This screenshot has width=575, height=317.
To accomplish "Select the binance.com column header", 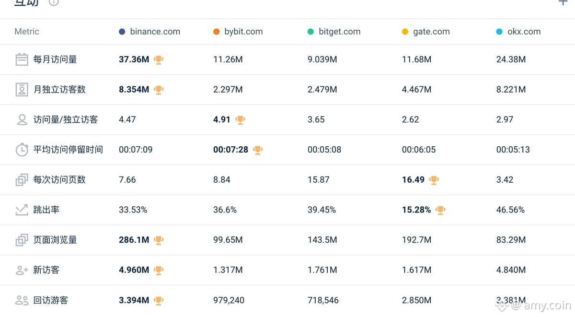I will (x=149, y=32).
